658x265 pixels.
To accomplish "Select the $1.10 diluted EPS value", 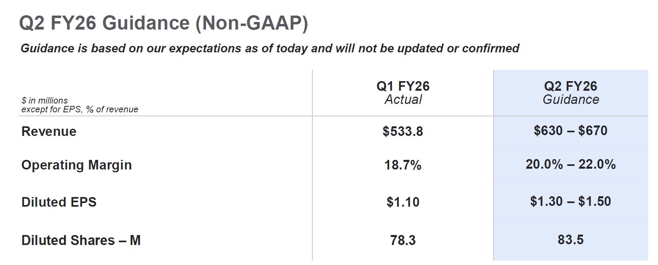I will (x=403, y=202).
